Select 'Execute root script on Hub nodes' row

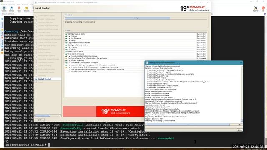tap(136, 56)
